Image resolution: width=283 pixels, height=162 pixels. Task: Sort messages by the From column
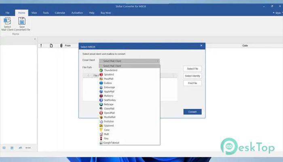point(68,45)
